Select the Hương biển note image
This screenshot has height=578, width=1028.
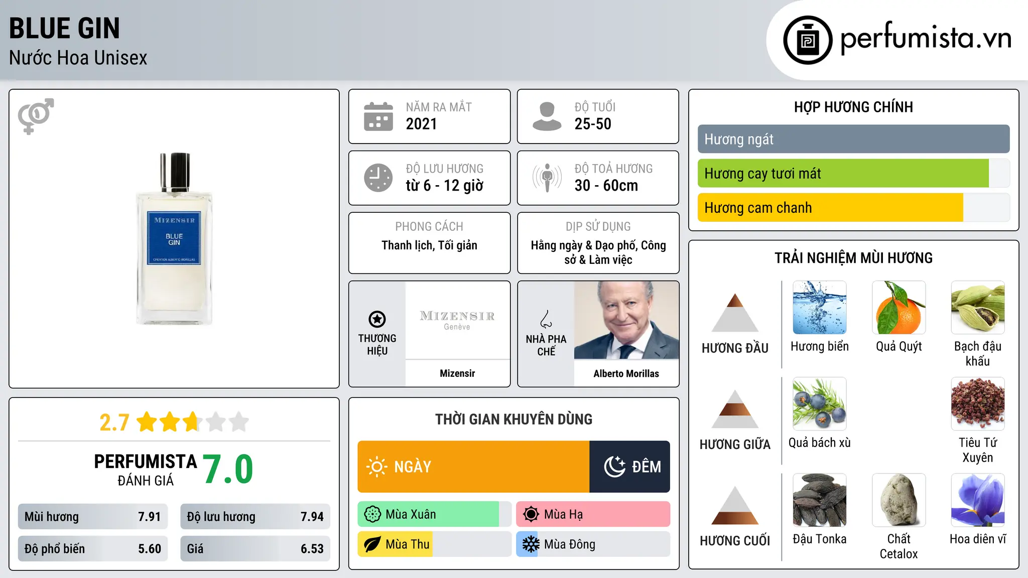pyautogui.click(x=820, y=308)
